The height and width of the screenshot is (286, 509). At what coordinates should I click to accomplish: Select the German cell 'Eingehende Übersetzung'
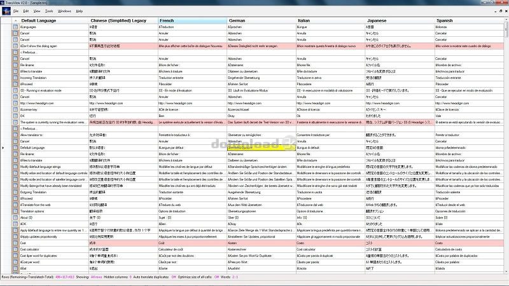261,78
